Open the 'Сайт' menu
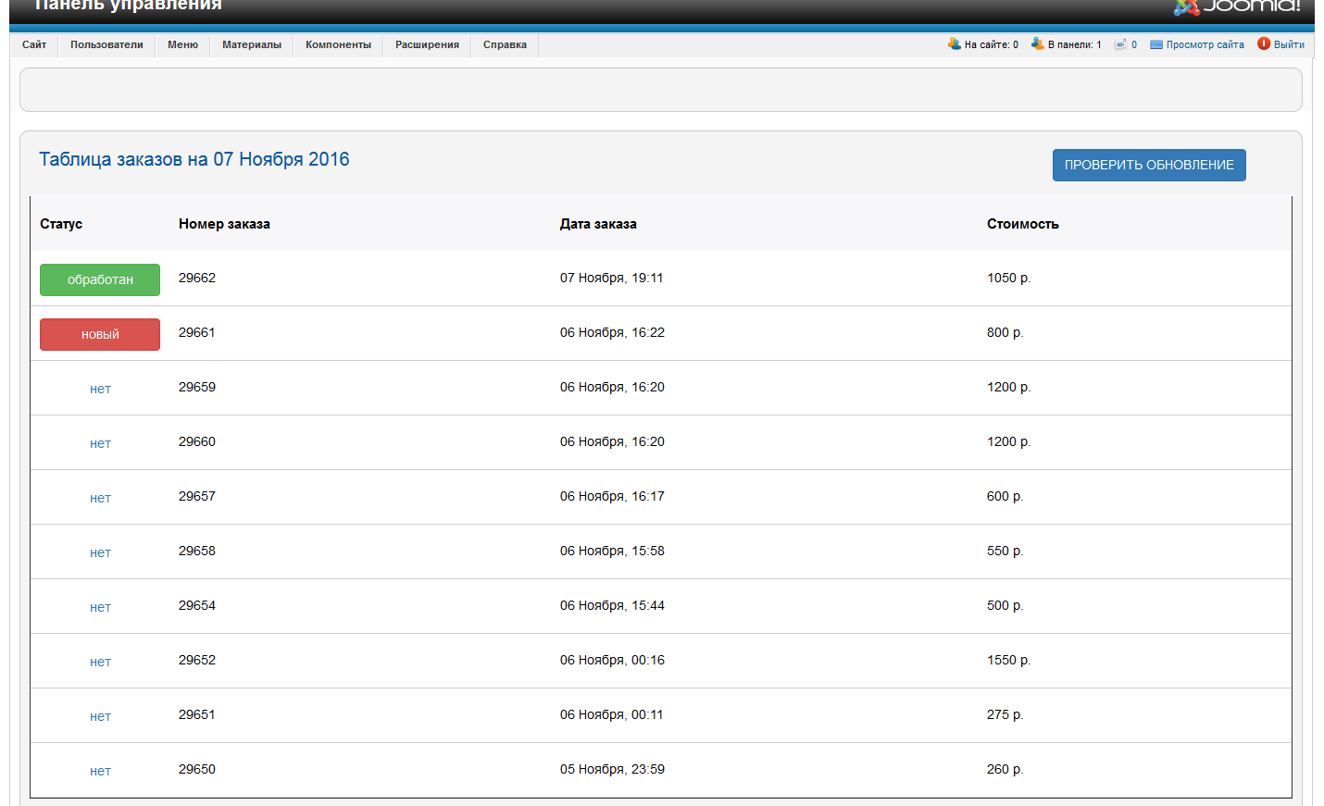Image resolution: width=1324 pixels, height=806 pixels. [x=34, y=44]
